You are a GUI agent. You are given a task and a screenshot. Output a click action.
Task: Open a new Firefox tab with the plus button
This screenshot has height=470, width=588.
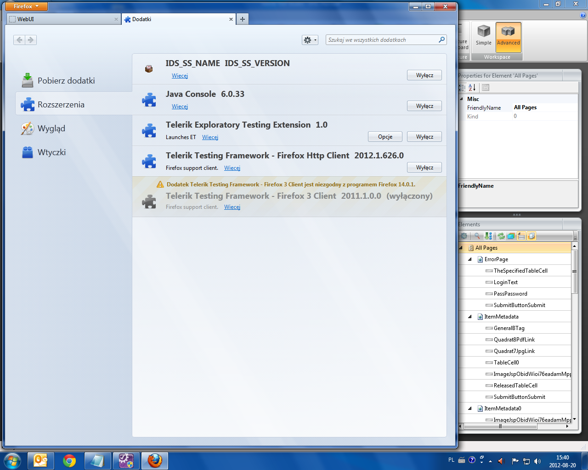tap(243, 19)
